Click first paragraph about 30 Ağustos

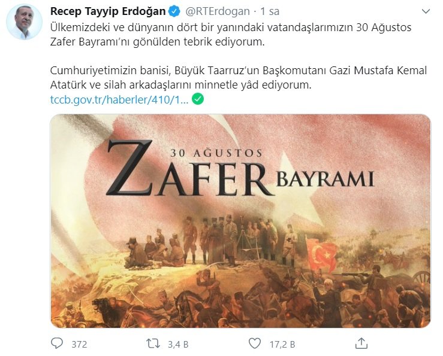pyautogui.click(x=231, y=35)
